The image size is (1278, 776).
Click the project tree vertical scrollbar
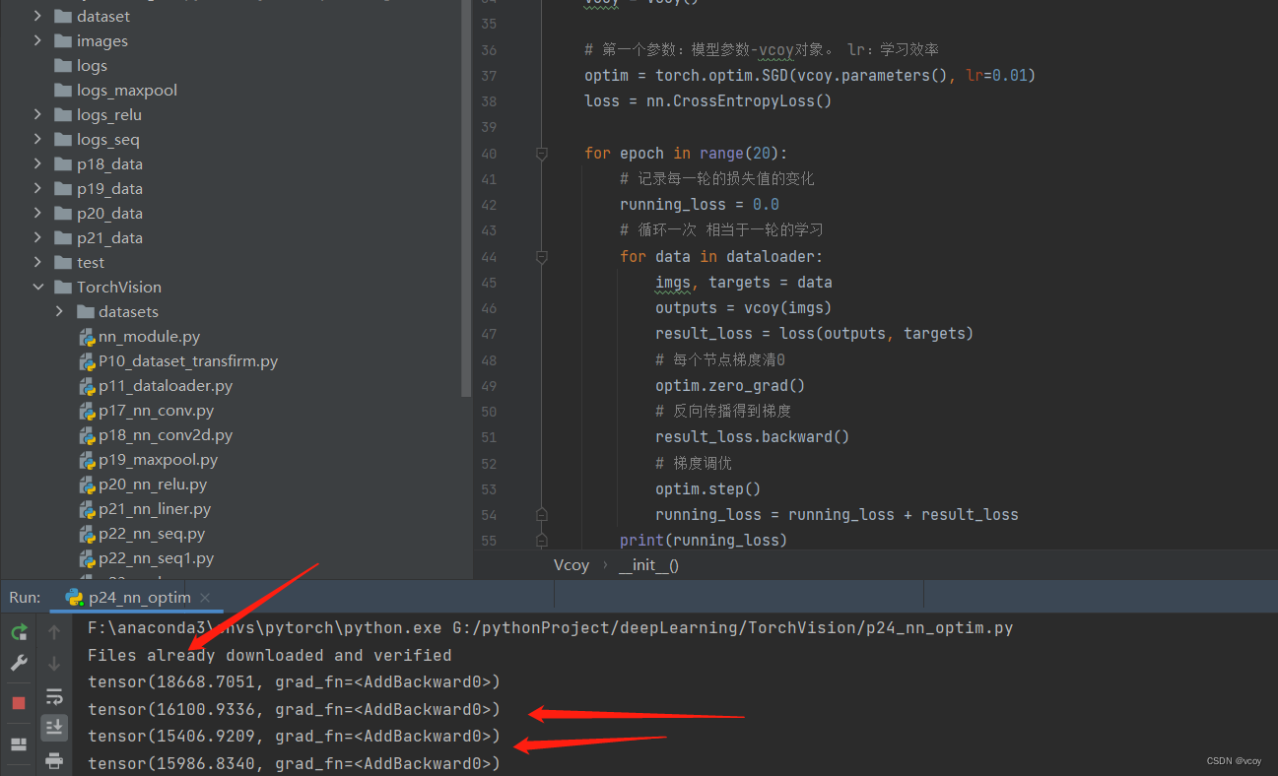coord(467,197)
